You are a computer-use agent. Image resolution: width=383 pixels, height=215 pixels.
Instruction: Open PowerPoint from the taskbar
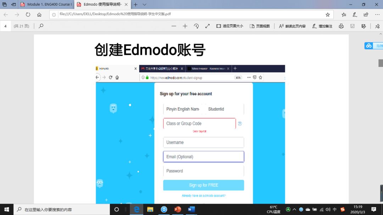178,209
